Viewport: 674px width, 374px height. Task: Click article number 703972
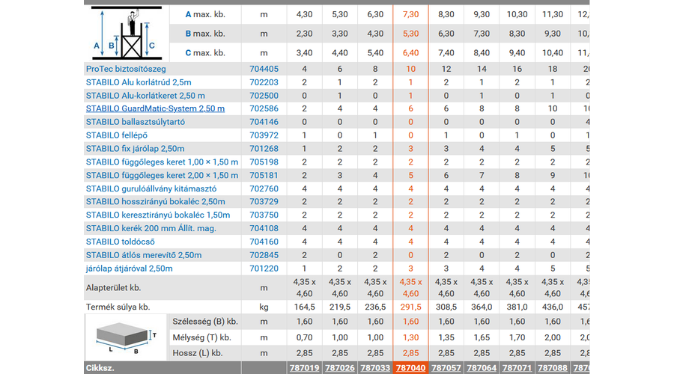[x=264, y=135]
